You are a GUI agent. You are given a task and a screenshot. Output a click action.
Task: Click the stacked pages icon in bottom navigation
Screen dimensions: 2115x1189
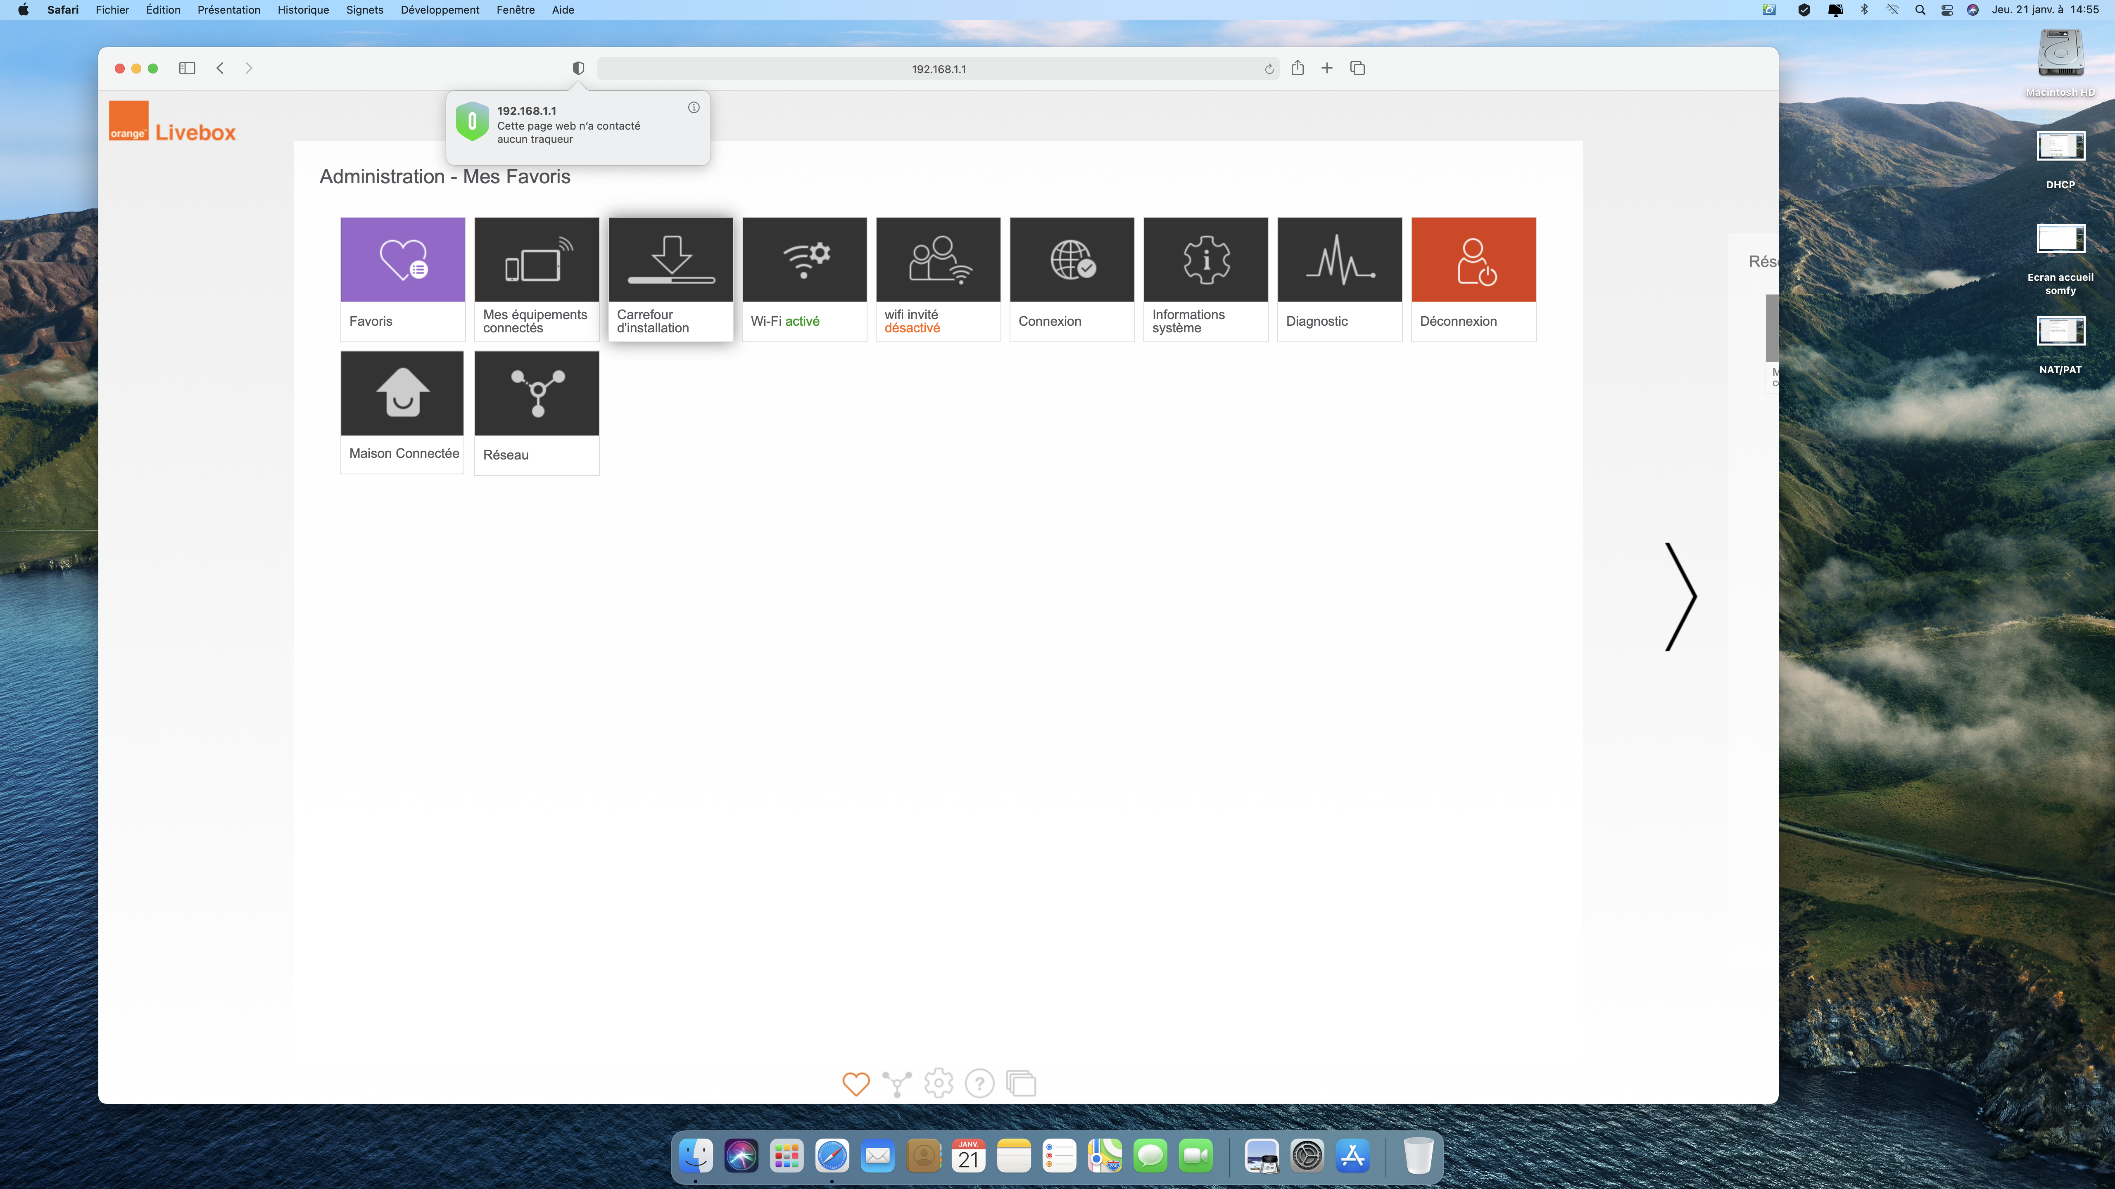coord(1021,1083)
